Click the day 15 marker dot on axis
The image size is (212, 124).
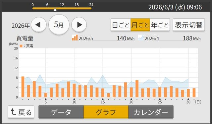(103, 99)
